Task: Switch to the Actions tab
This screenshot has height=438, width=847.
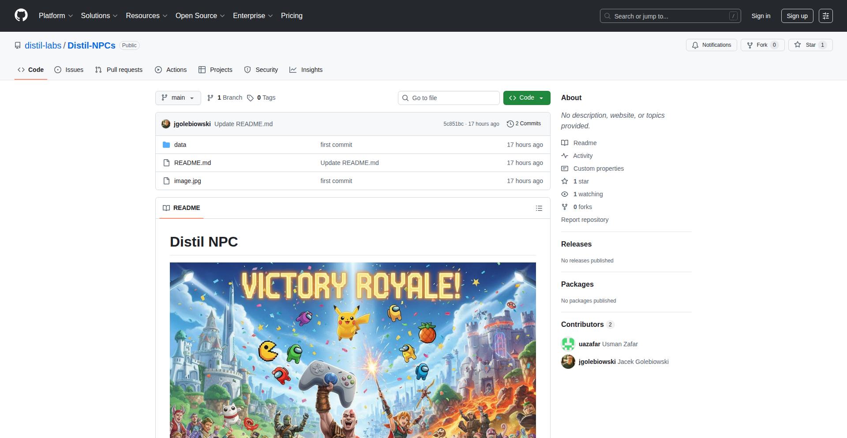Action: click(171, 70)
